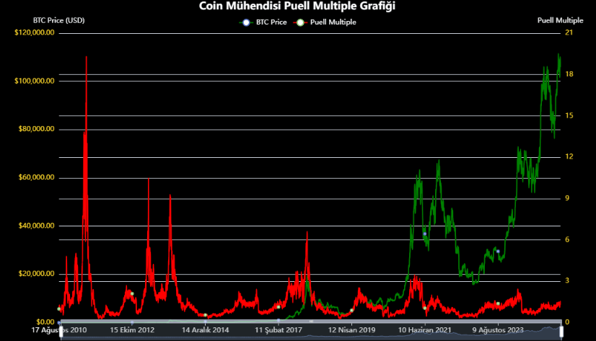Click the Coin Mühendisi Puell Multiple Grafiği title
The image size is (596, 341).
tap(297, 6)
